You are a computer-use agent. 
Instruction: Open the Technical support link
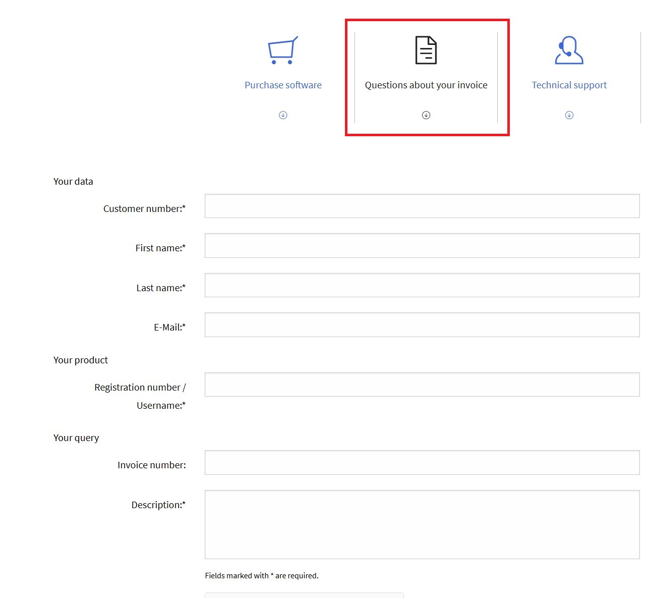coord(569,85)
